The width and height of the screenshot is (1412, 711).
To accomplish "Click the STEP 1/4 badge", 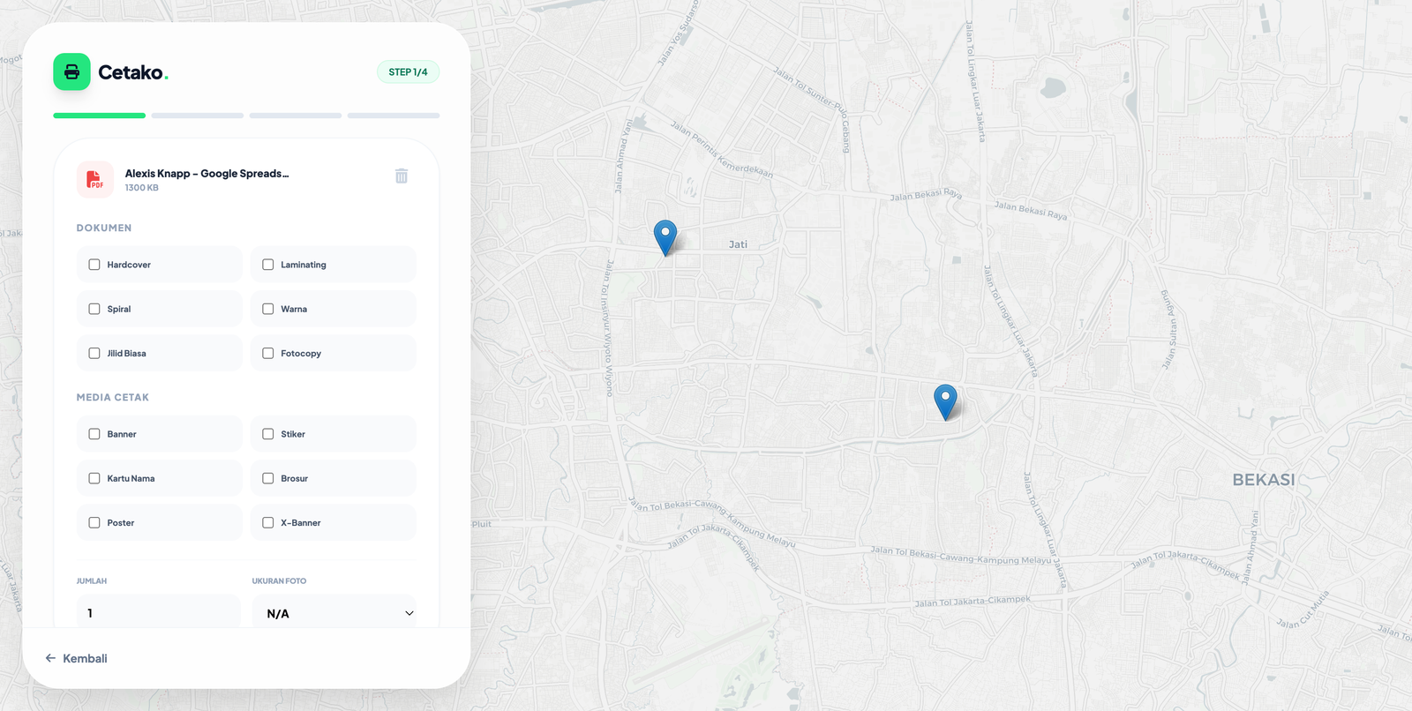I will click(x=408, y=72).
